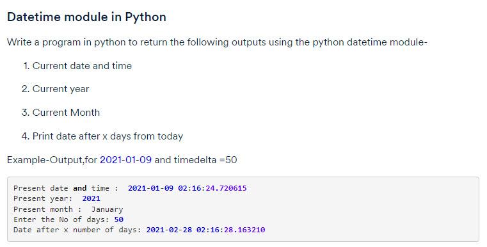
Task: Click the Present month January line
Action: click(x=68, y=209)
